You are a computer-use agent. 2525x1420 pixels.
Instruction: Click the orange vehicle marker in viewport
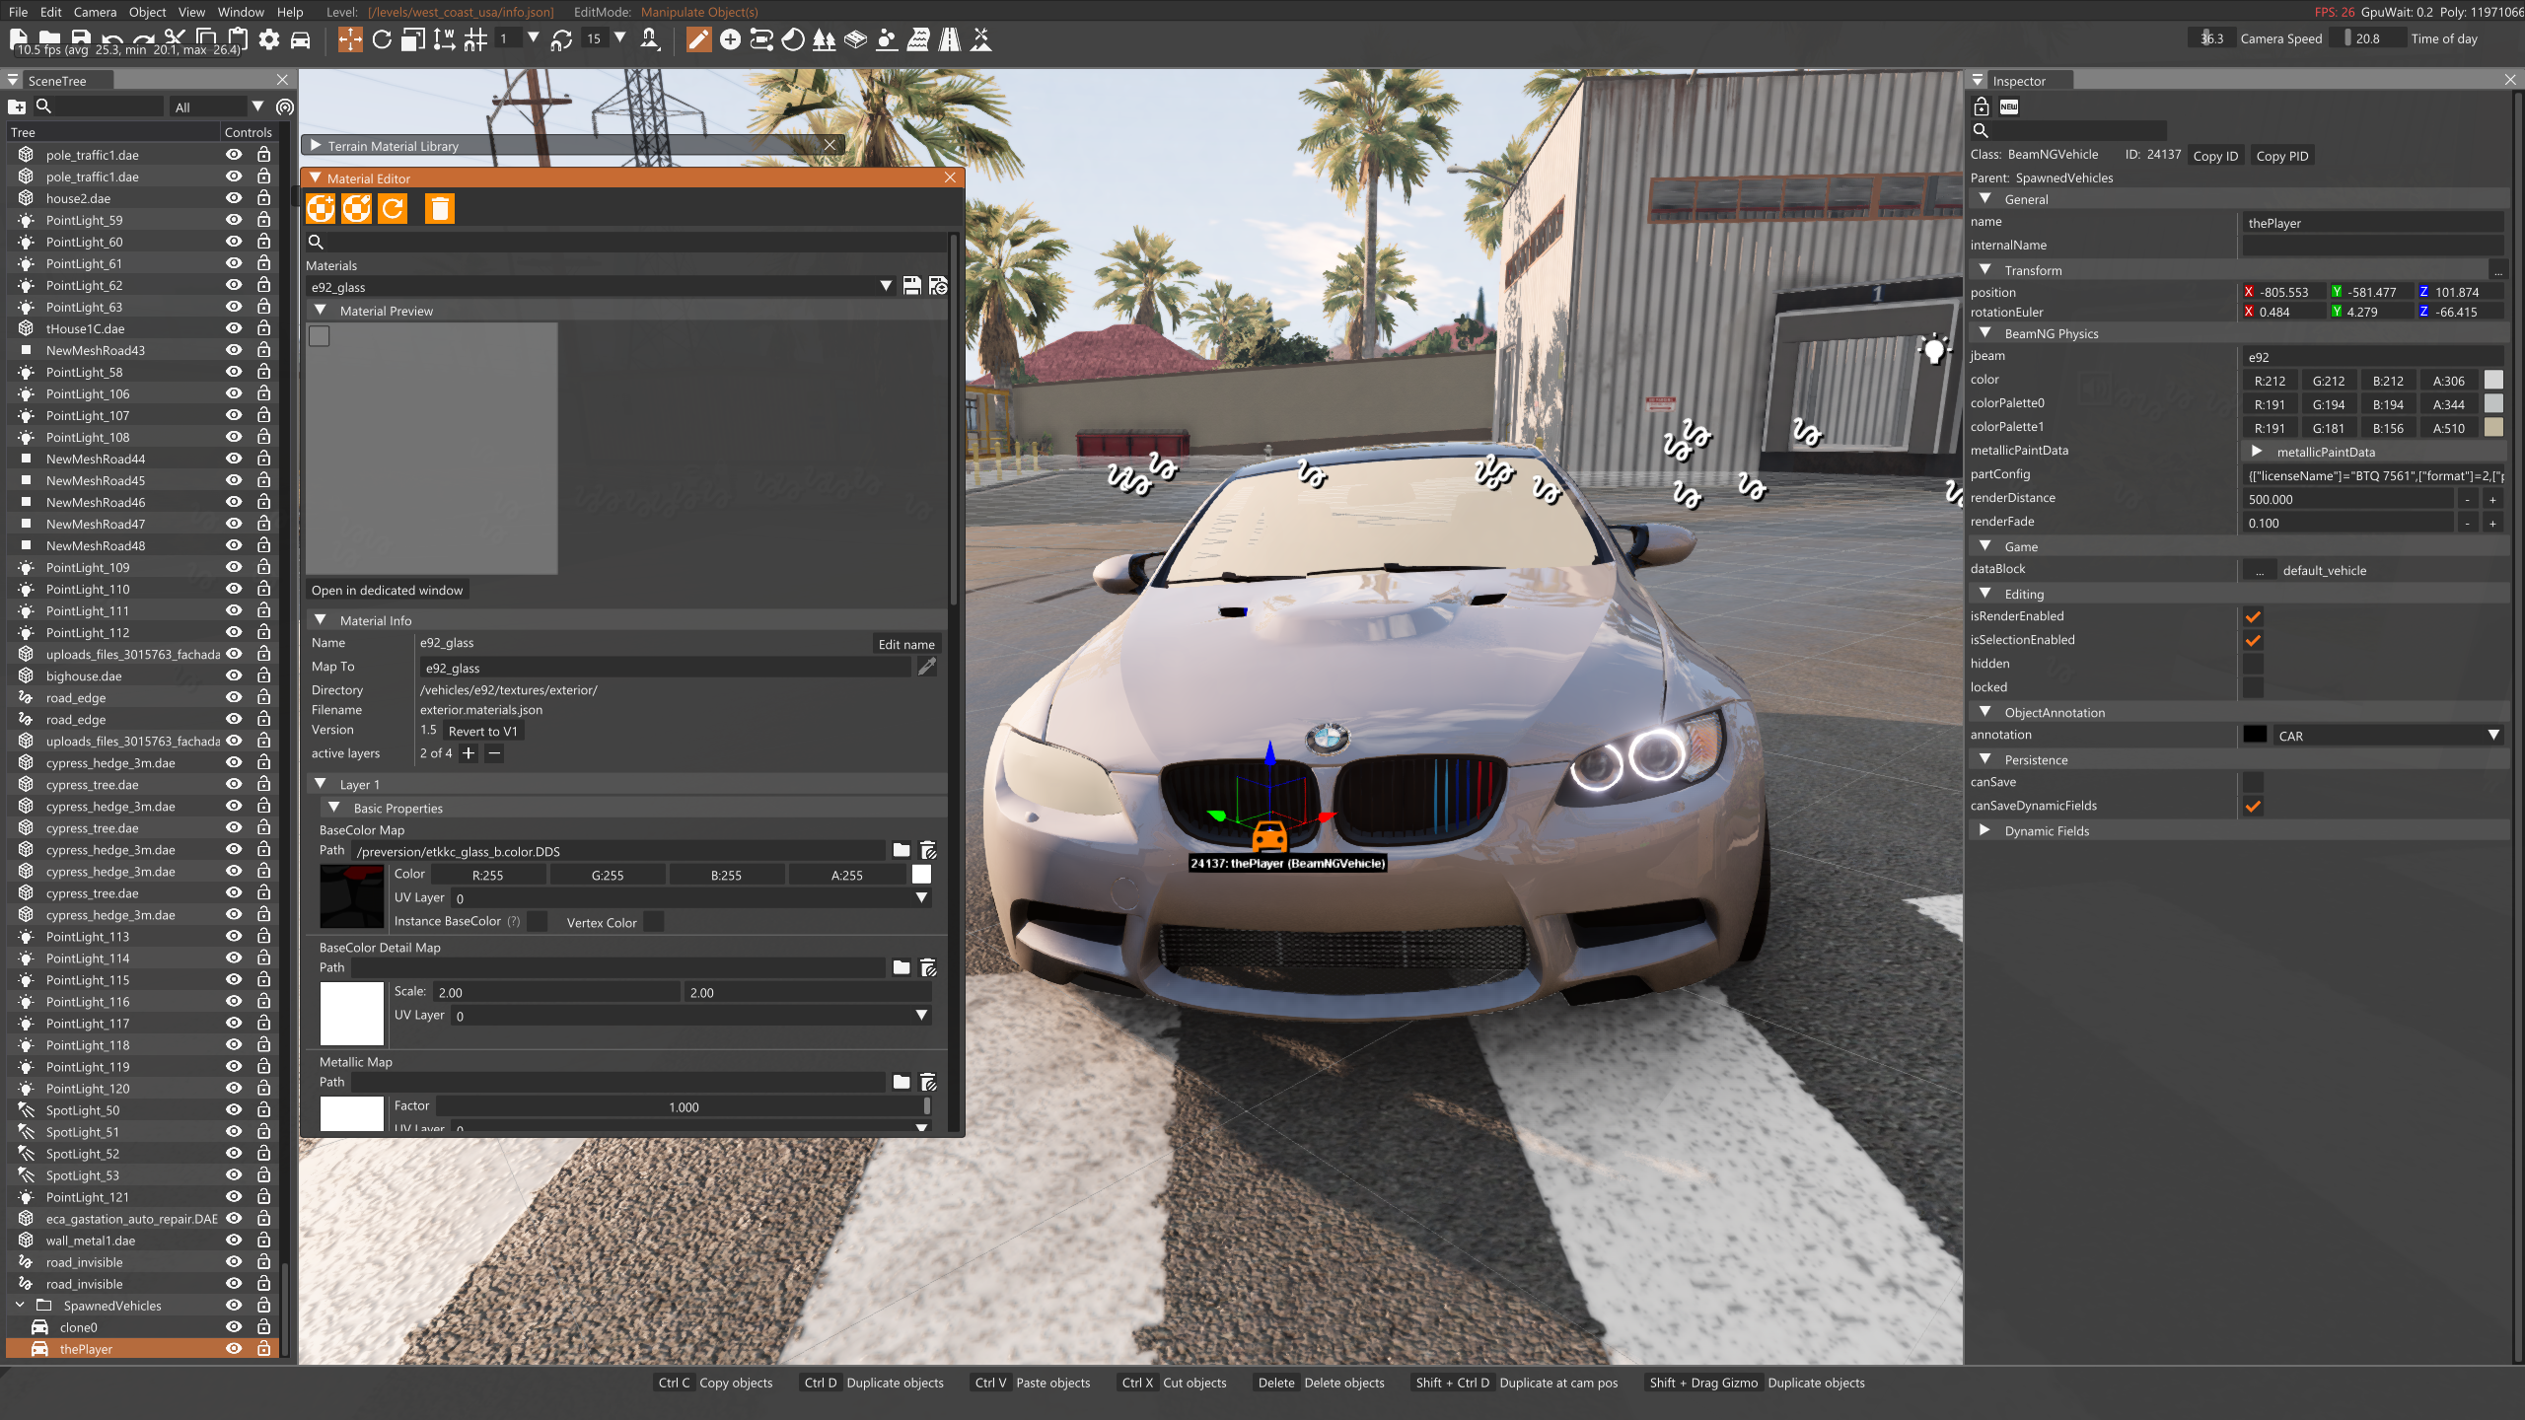1269,836
